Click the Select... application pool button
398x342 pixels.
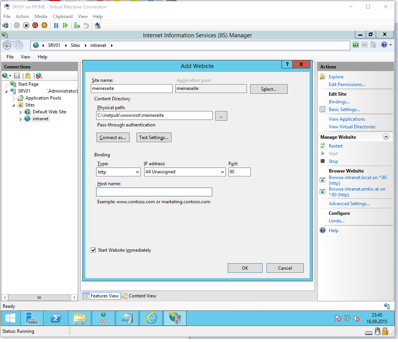click(269, 89)
